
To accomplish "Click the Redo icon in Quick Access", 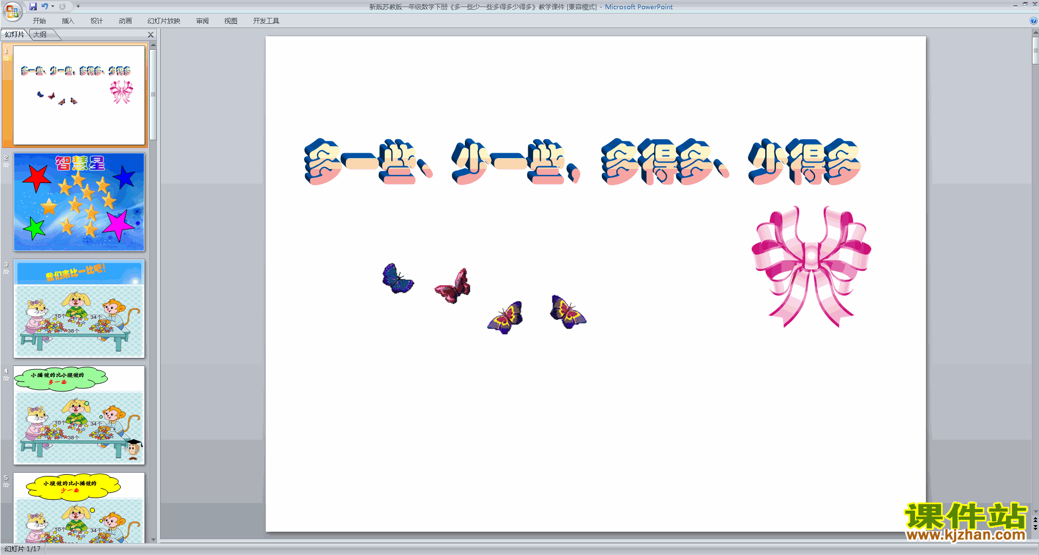I will (x=62, y=6).
